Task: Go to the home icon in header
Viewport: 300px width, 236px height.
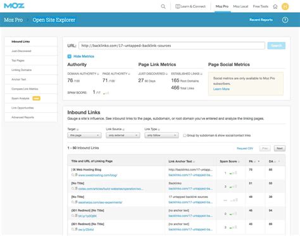Action: [275, 6]
